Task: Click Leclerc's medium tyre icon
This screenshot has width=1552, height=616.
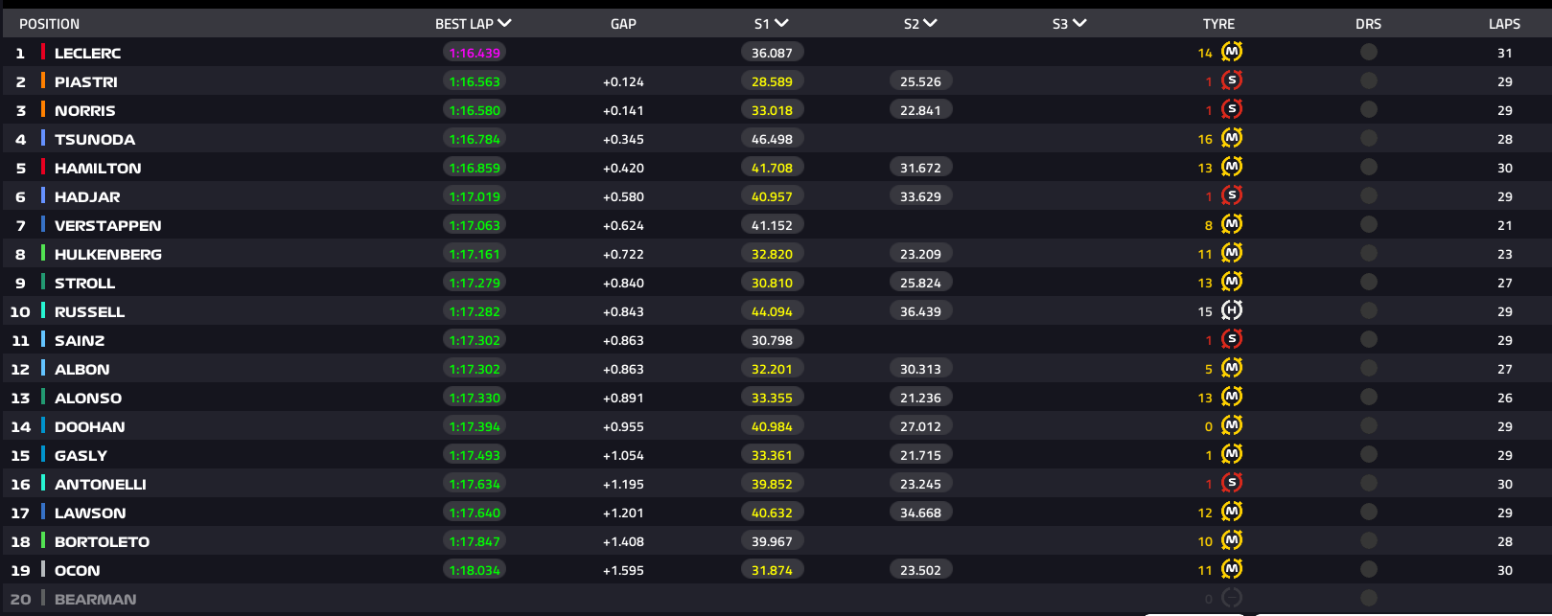Action: click(x=1232, y=52)
